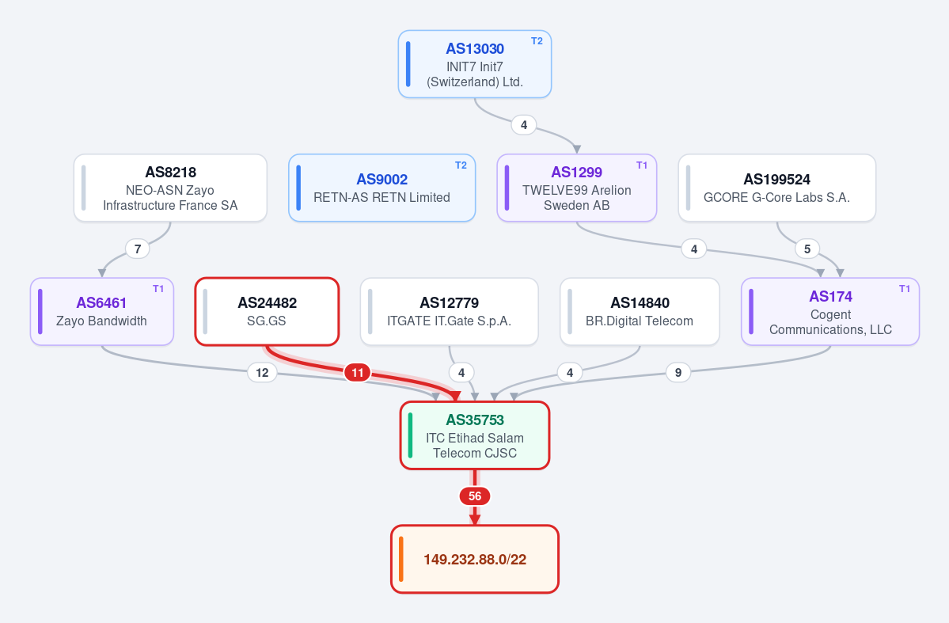Click the AS8218 NEO-ASN Zayo node
The width and height of the screenshot is (949, 623).
click(170, 188)
